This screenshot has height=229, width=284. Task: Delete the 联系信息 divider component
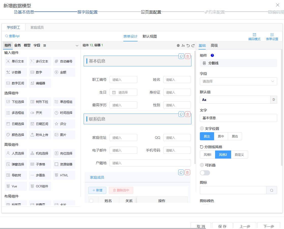tap(187, 114)
